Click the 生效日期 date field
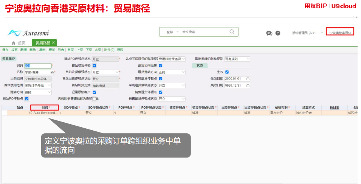 (237, 79)
